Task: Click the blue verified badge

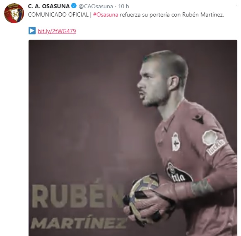Action: tap(74, 6)
